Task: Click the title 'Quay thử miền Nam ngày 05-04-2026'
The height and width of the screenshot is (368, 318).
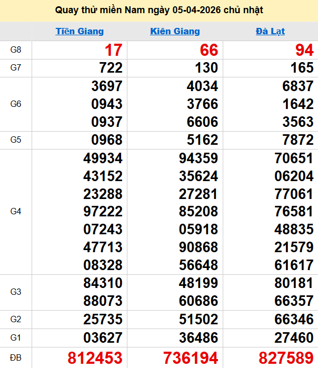Action: click(138, 10)
